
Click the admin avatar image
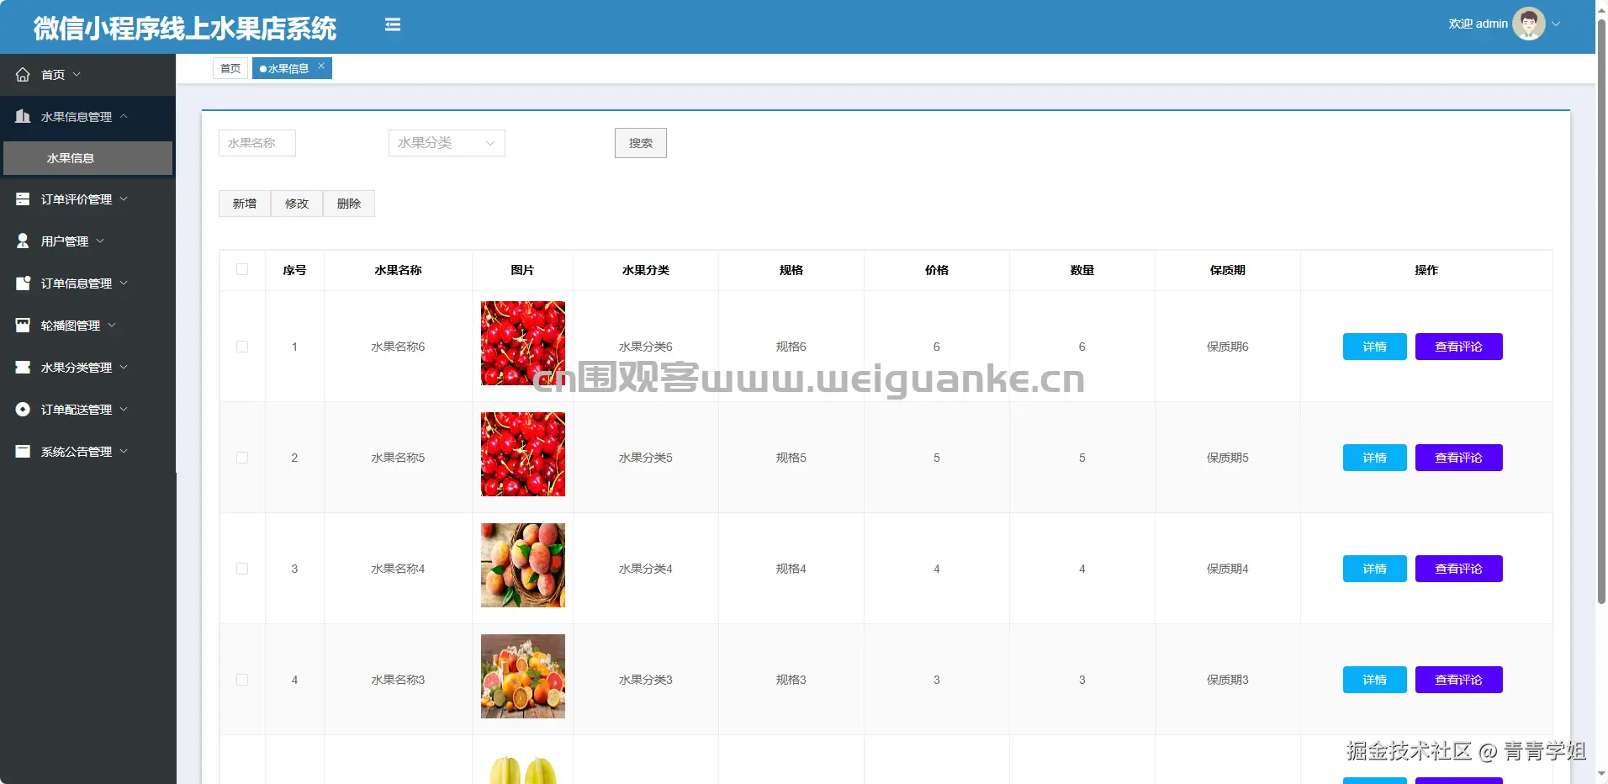point(1528,24)
